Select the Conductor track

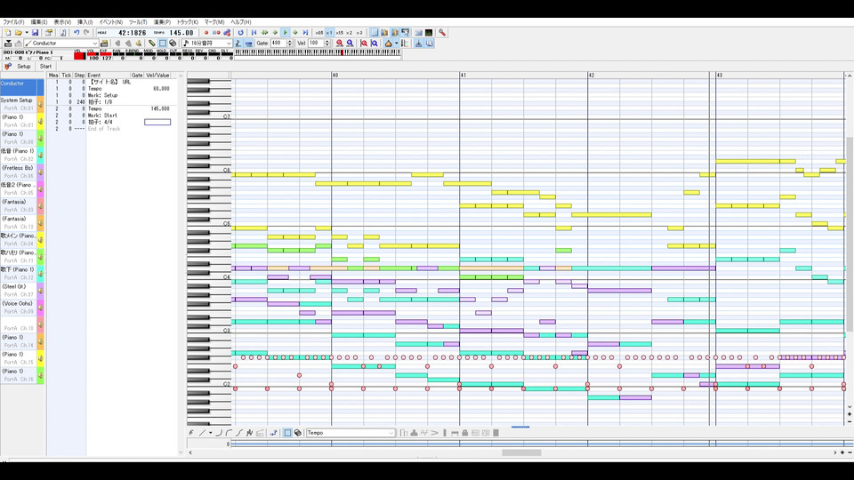point(21,87)
